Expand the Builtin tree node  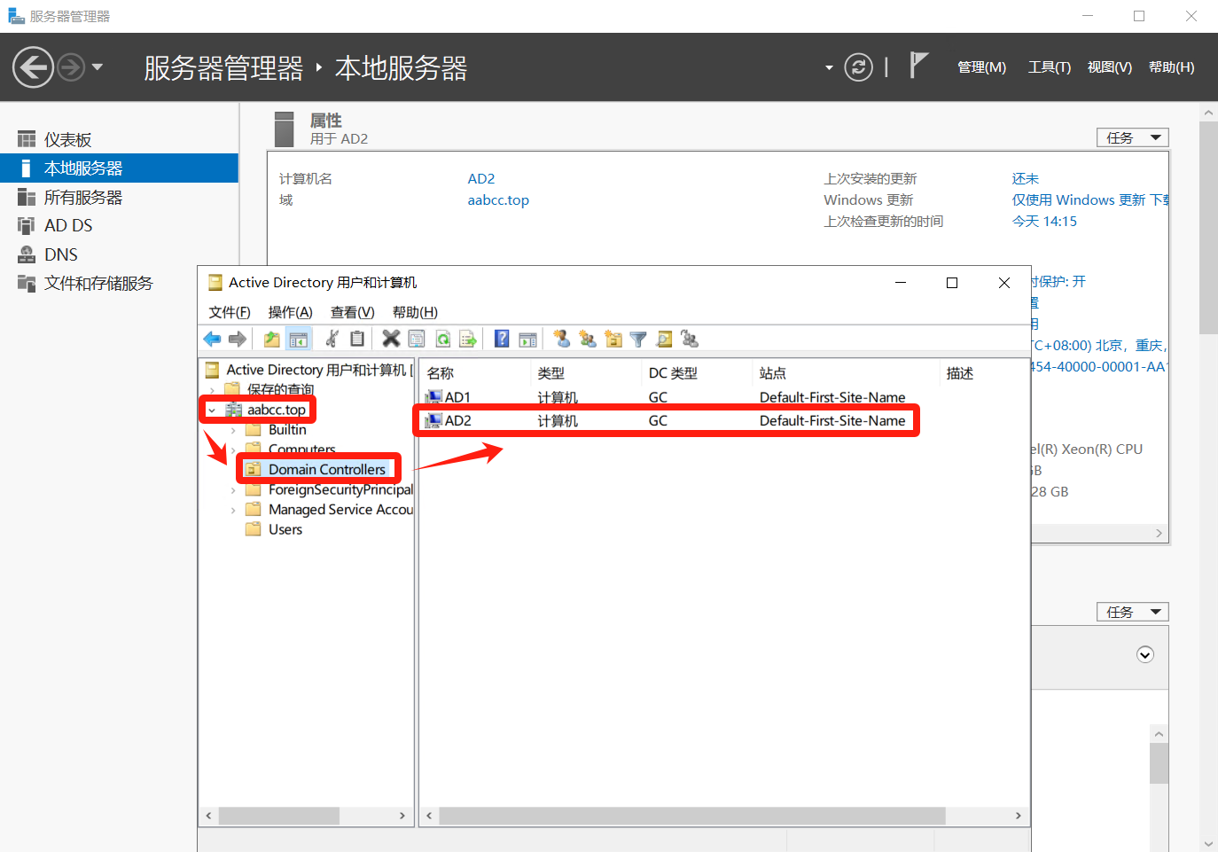pos(233,430)
